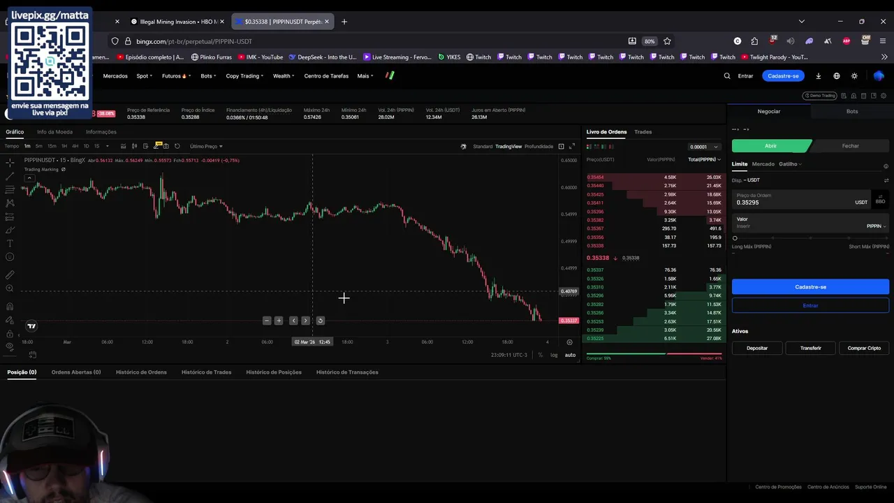Select the chart patterns tool
The image size is (894, 503).
pos(10,203)
